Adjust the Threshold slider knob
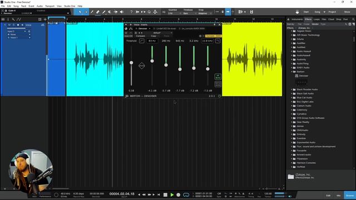 (x=131, y=63)
